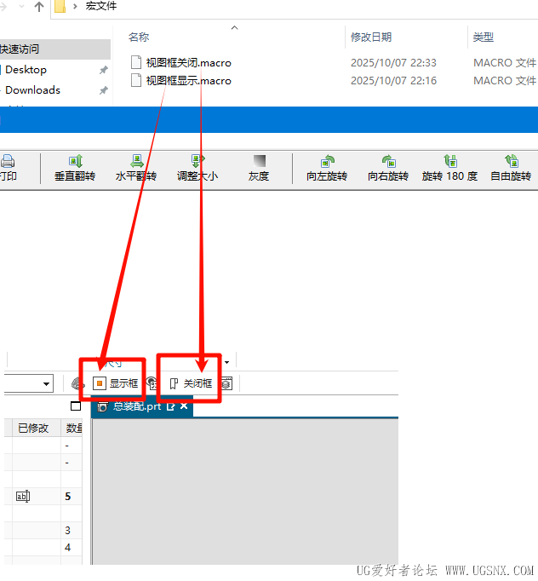Close the 总装配.prt tab

(184, 406)
